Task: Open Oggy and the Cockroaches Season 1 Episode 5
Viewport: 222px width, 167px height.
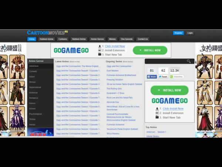Action: [78, 89]
